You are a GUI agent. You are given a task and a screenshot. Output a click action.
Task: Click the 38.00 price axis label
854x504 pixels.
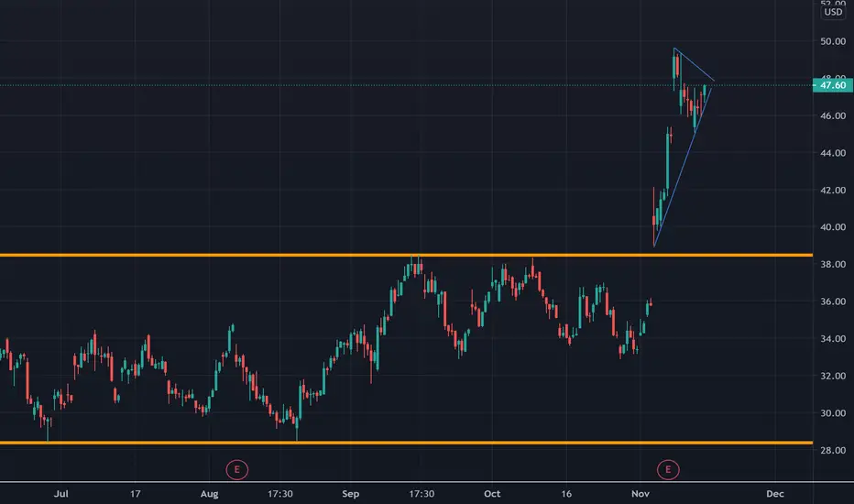tap(833, 264)
